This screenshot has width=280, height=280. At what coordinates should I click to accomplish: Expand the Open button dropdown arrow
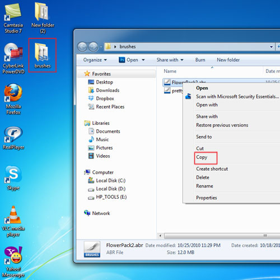(143, 60)
